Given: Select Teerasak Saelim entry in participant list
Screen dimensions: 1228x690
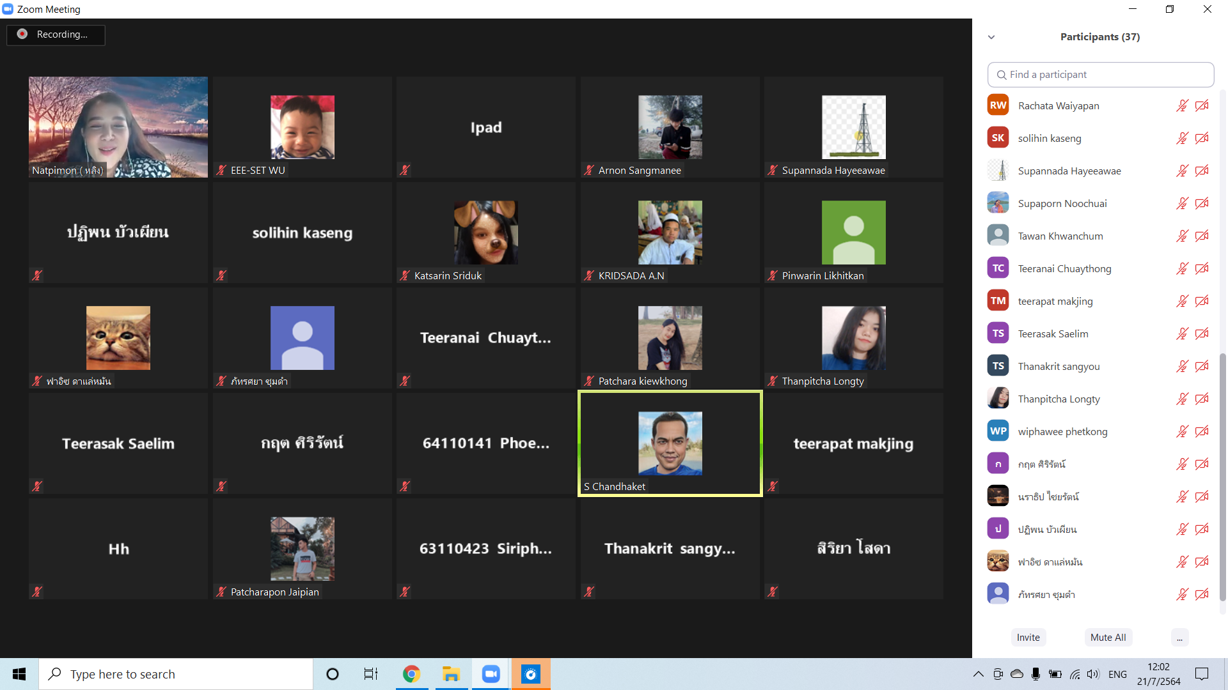Looking at the screenshot, I should click(1053, 333).
